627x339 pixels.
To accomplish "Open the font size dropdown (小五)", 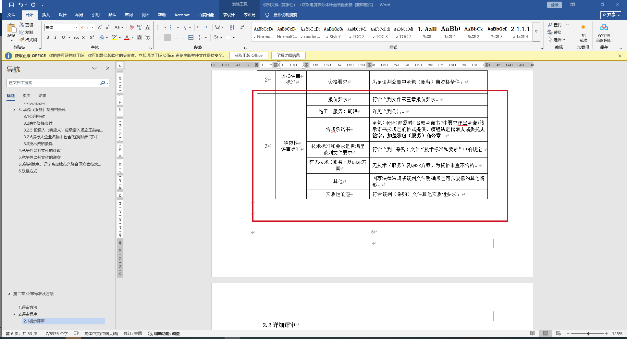I will pyautogui.click(x=92, y=28).
